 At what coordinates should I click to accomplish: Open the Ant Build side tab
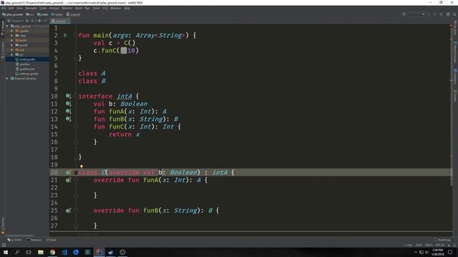[x=455, y=29]
